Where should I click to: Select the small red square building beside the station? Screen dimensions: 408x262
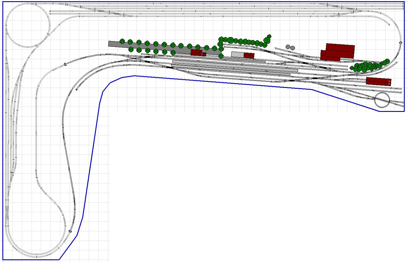(204, 54)
